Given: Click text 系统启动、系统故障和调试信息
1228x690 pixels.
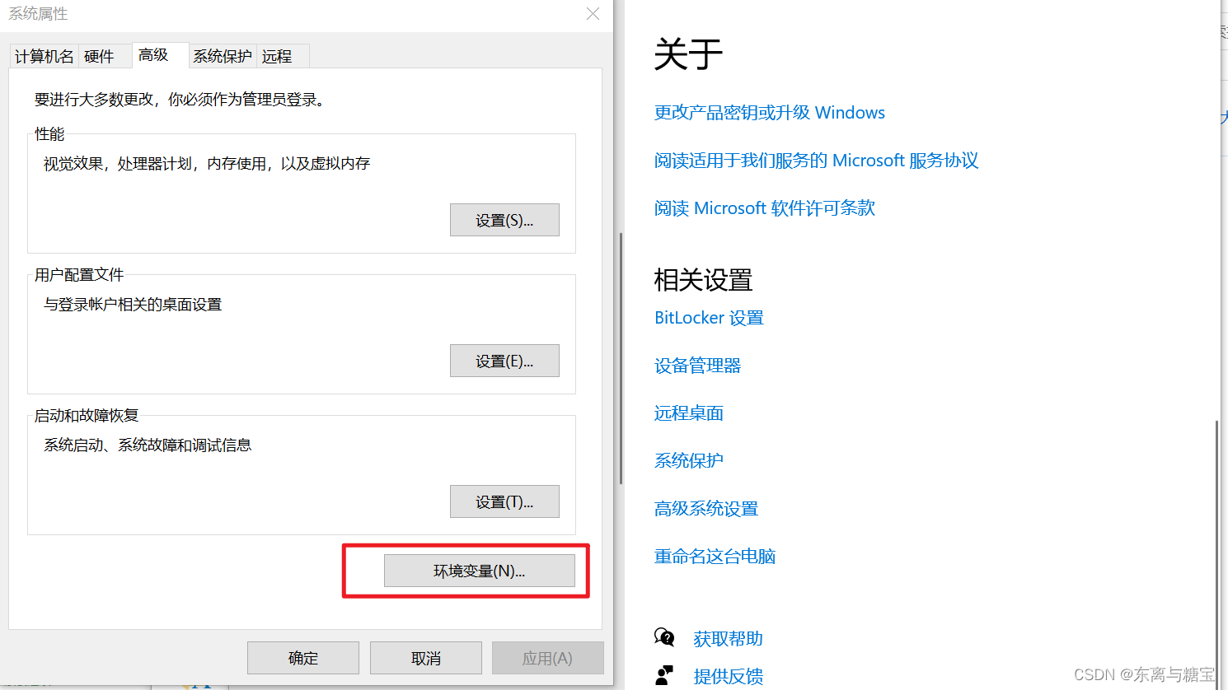Looking at the screenshot, I should point(148,445).
